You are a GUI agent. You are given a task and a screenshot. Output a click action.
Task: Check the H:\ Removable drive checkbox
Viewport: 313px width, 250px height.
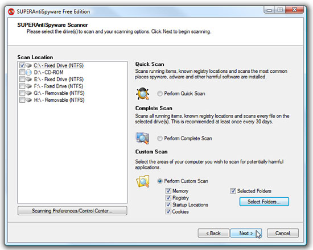click(22, 100)
